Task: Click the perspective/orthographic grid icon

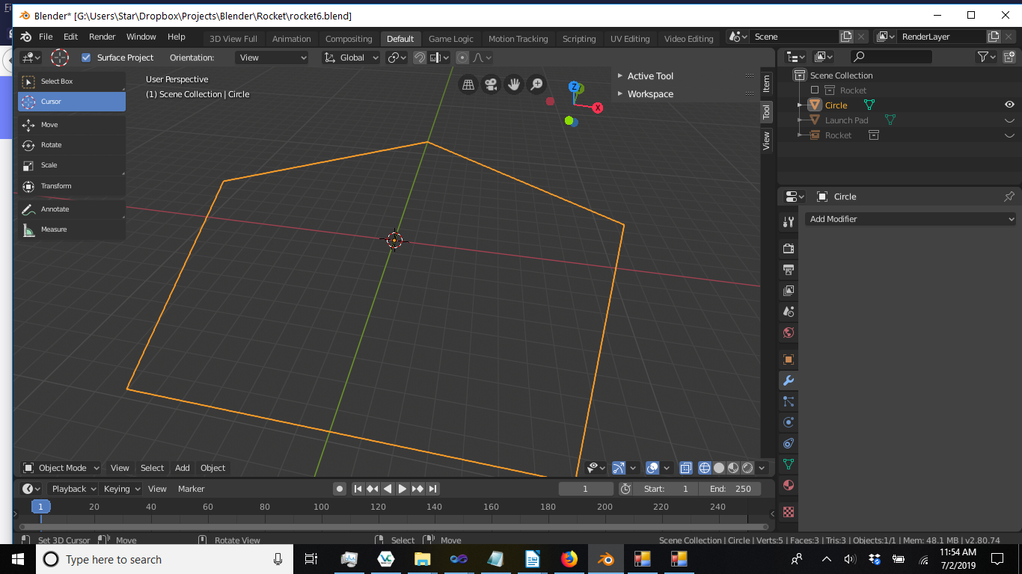Action: pyautogui.click(x=468, y=84)
